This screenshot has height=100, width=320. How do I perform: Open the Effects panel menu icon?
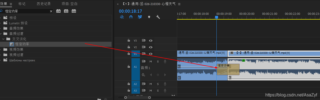11,4
